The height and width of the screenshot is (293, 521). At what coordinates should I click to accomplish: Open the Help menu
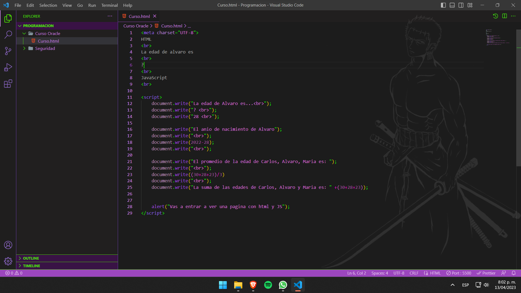click(x=128, y=5)
